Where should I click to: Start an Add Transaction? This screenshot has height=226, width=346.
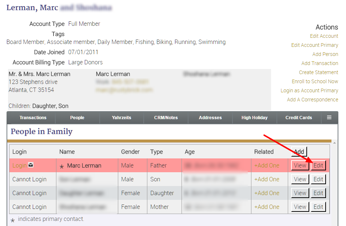tap(319, 63)
